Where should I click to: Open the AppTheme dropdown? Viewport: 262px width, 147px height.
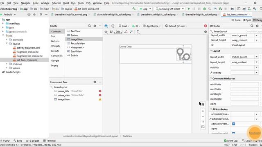152,26
